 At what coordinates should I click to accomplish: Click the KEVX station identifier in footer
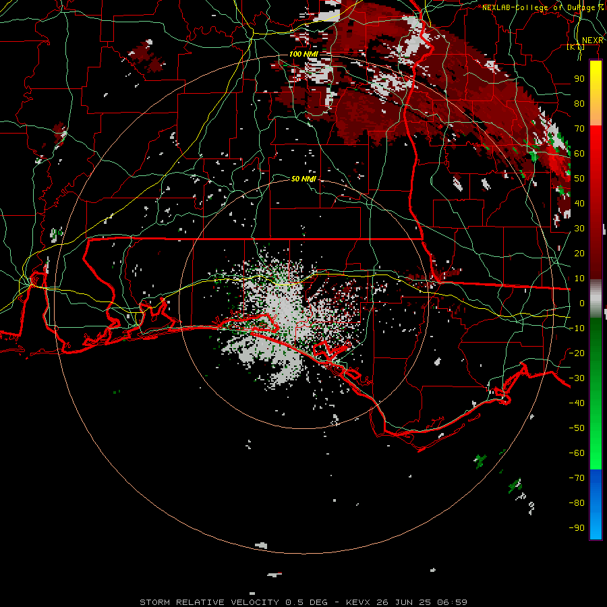point(358,602)
